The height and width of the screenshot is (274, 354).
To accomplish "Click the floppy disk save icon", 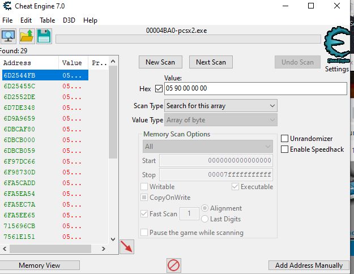I will tap(44, 36).
